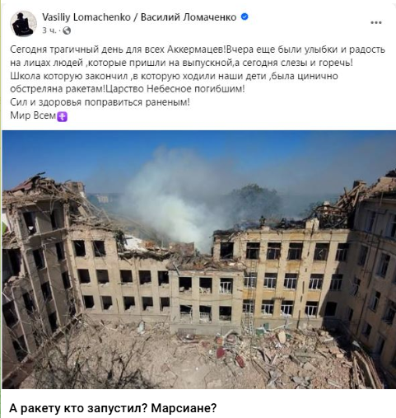Click the "Мир Всем" closing text

tap(33, 115)
